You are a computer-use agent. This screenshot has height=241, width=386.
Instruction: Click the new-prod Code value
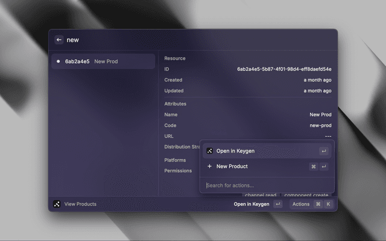[x=320, y=125]
